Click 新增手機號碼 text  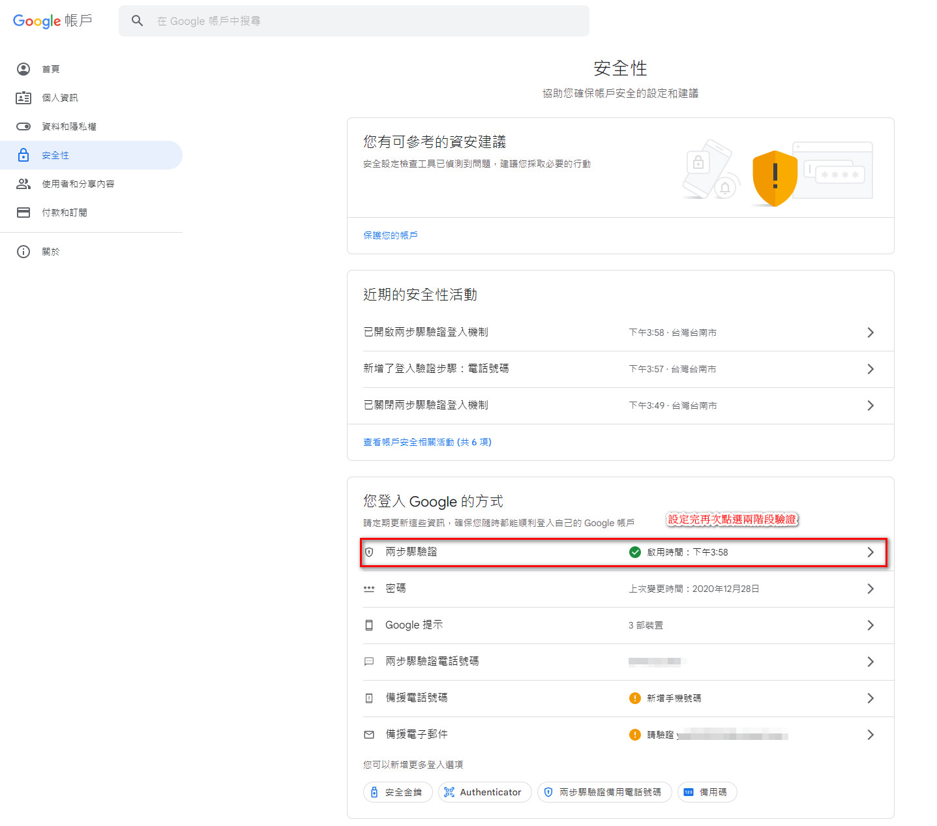coord(674,698)
